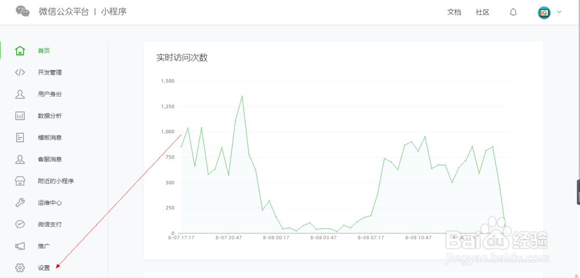The width and height of the screenshot is (580, 278).
Task: Click the 8-08 07:17 axis label
Action: point(371,238)
